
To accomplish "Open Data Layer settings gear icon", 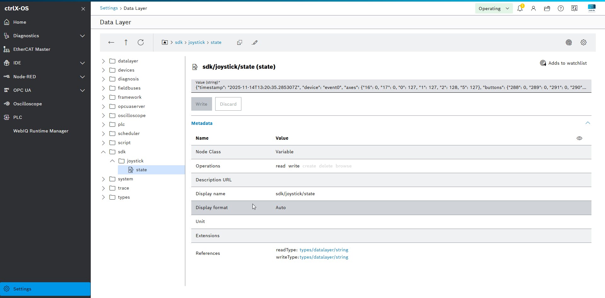I will pos(583,42).
